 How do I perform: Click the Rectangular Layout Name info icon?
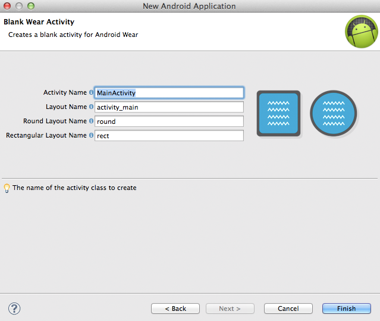(x=91, y=135)
